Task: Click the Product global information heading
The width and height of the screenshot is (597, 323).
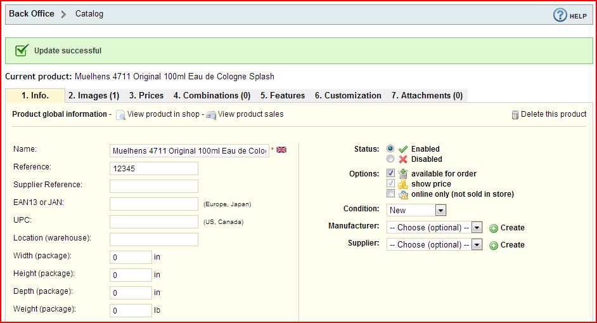Action: (60, 114)
